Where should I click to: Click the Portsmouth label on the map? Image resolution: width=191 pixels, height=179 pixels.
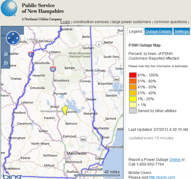(x=114, y=147)
